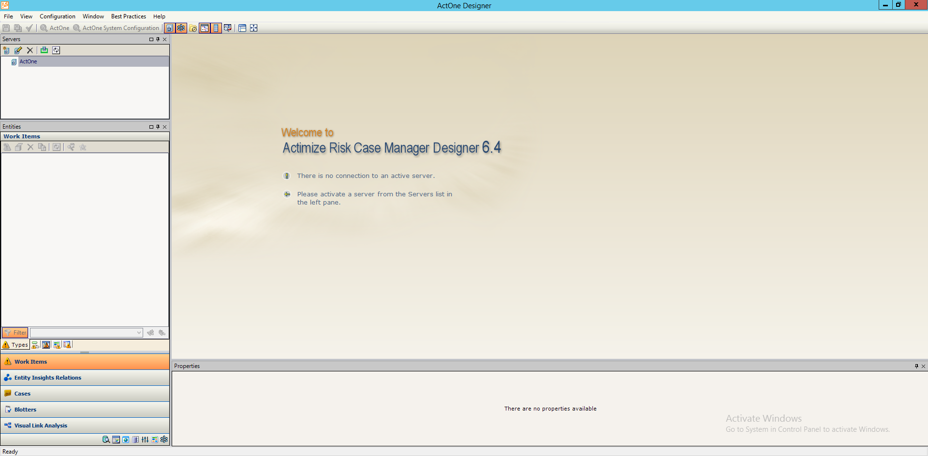Click the New Work Item icon in Entities toolbar

click(x=7, y=147)
